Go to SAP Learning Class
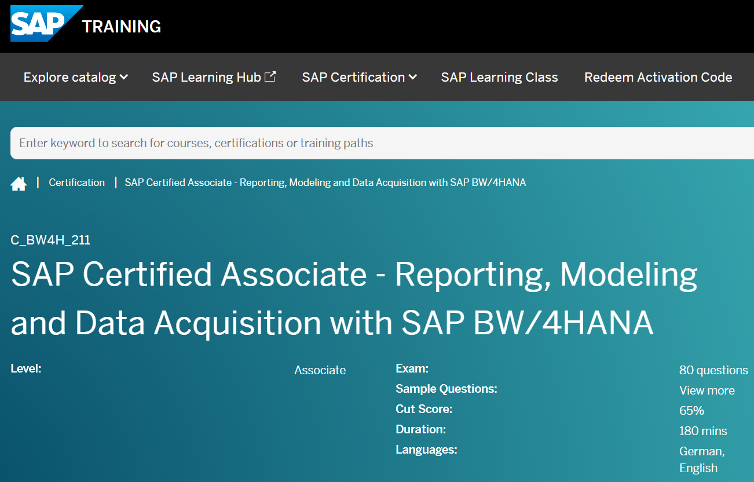The height and width of the screenshot is (482, 754). coord(499,78)
